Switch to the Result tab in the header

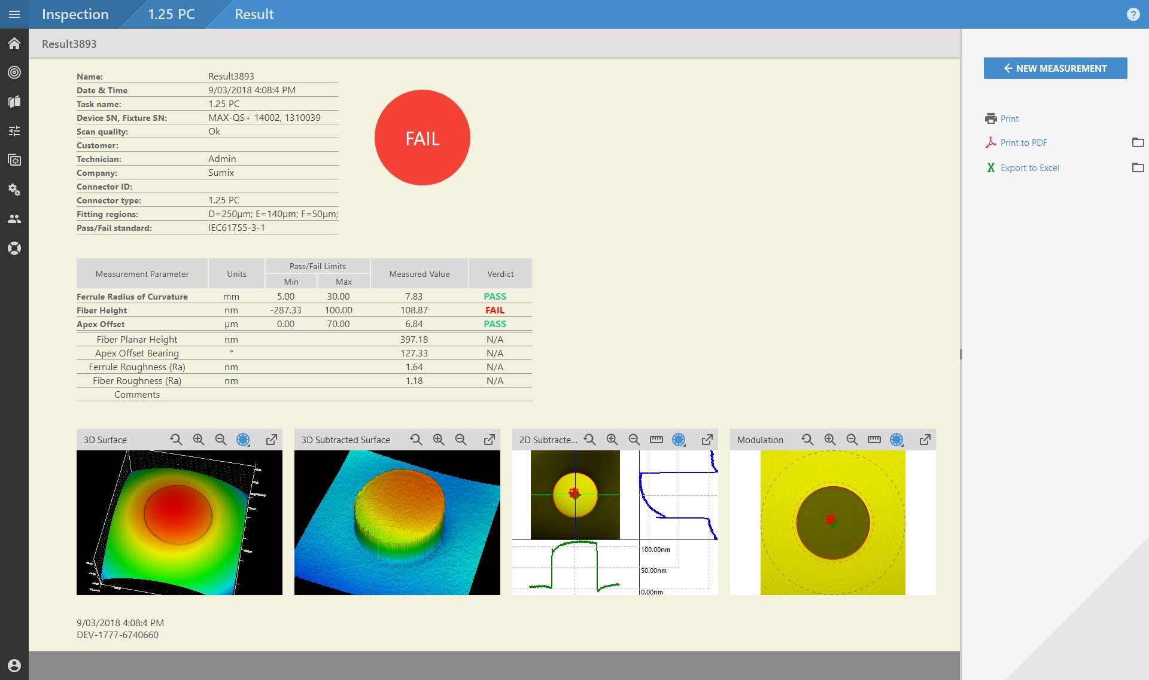(x=254, y=14)
